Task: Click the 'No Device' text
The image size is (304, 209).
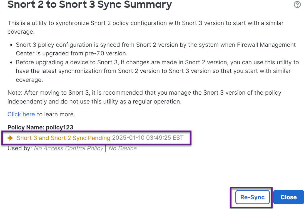Action: [x=123, y=148]
